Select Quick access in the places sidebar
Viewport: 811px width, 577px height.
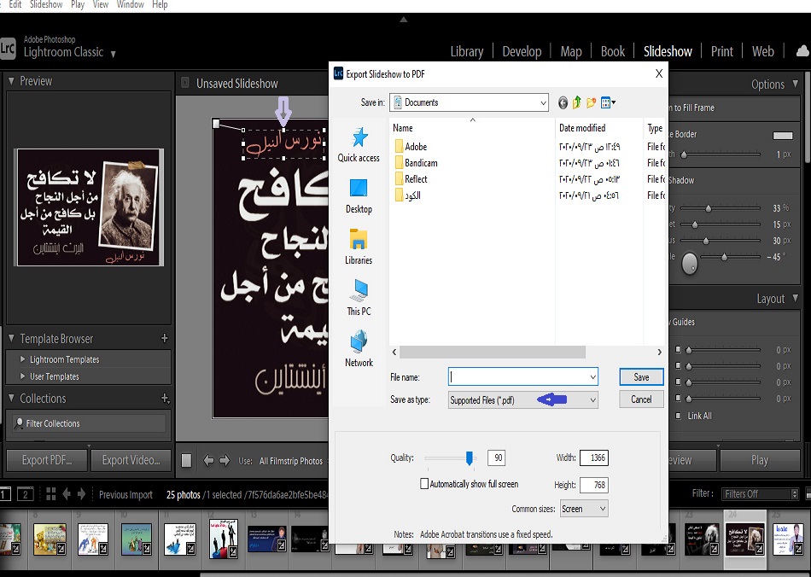[359, 144]
